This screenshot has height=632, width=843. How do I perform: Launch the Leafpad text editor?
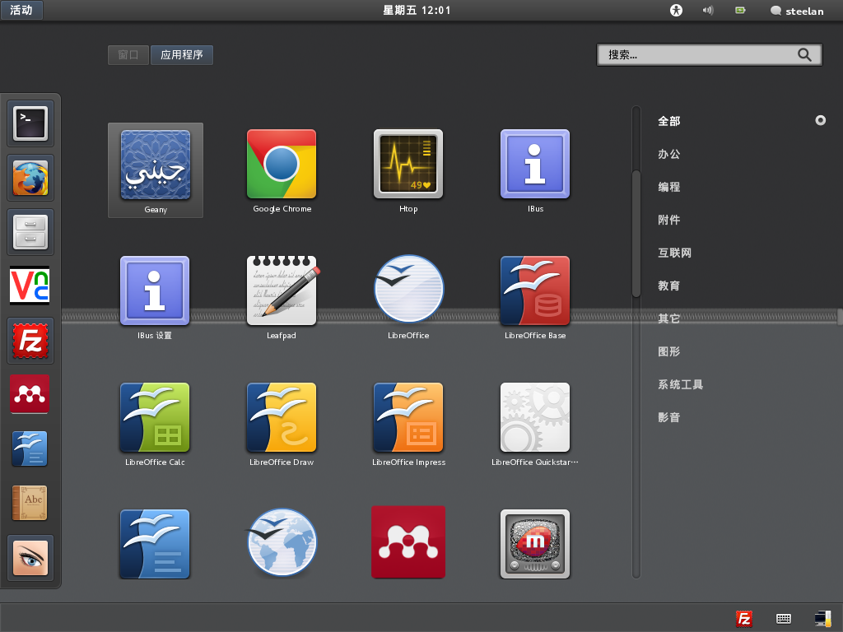tap(282, 297)
